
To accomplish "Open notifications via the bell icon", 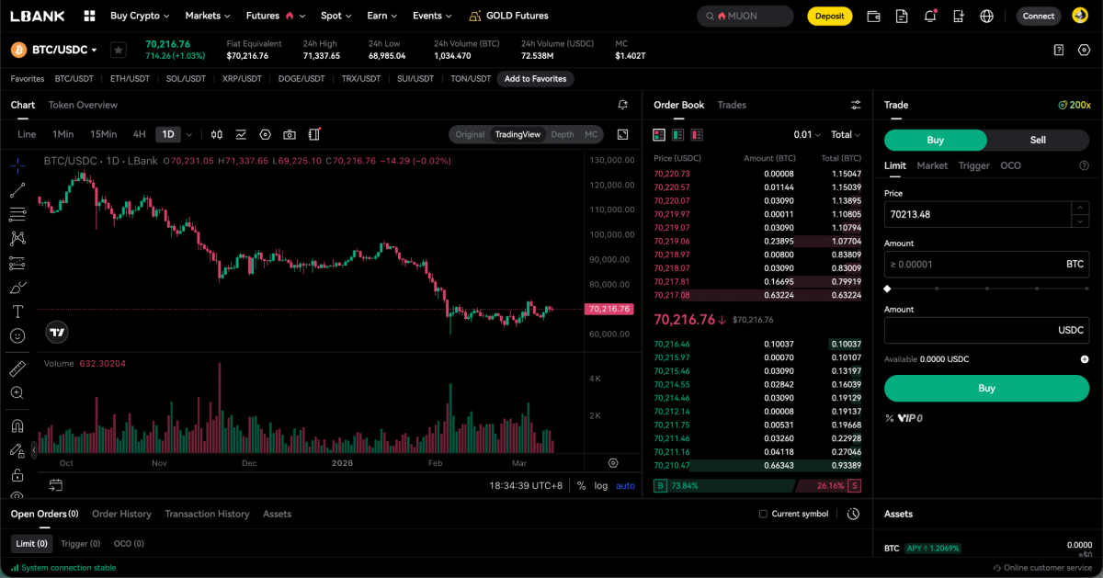I will [928, 16].
